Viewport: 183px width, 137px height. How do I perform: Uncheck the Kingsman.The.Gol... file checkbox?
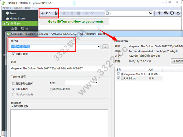tap(119, 74)
